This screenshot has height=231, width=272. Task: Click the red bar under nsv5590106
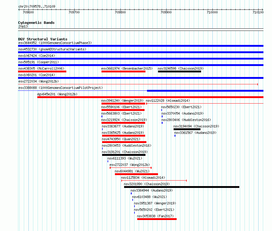point(123,110)
